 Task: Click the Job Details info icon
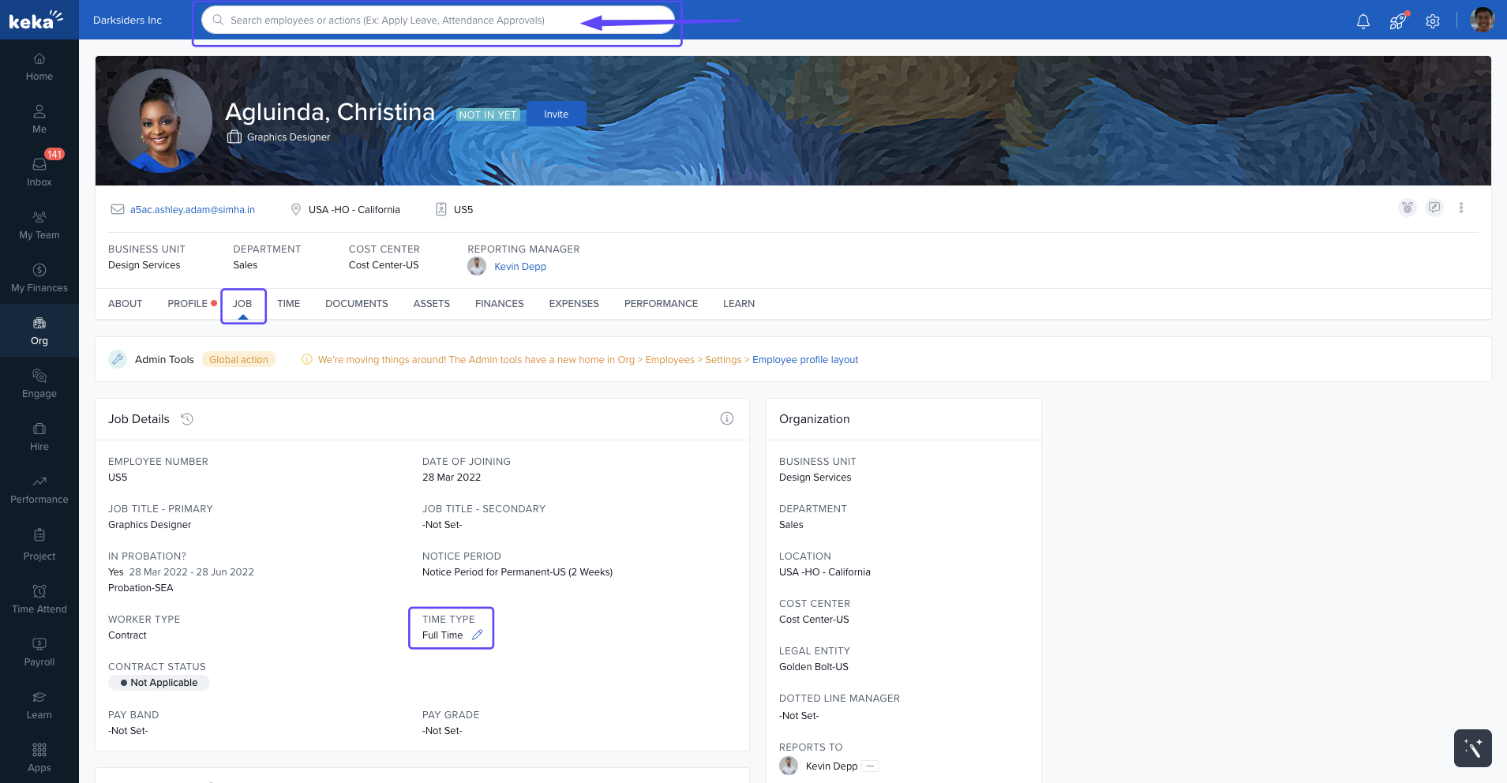click(726, 418)
